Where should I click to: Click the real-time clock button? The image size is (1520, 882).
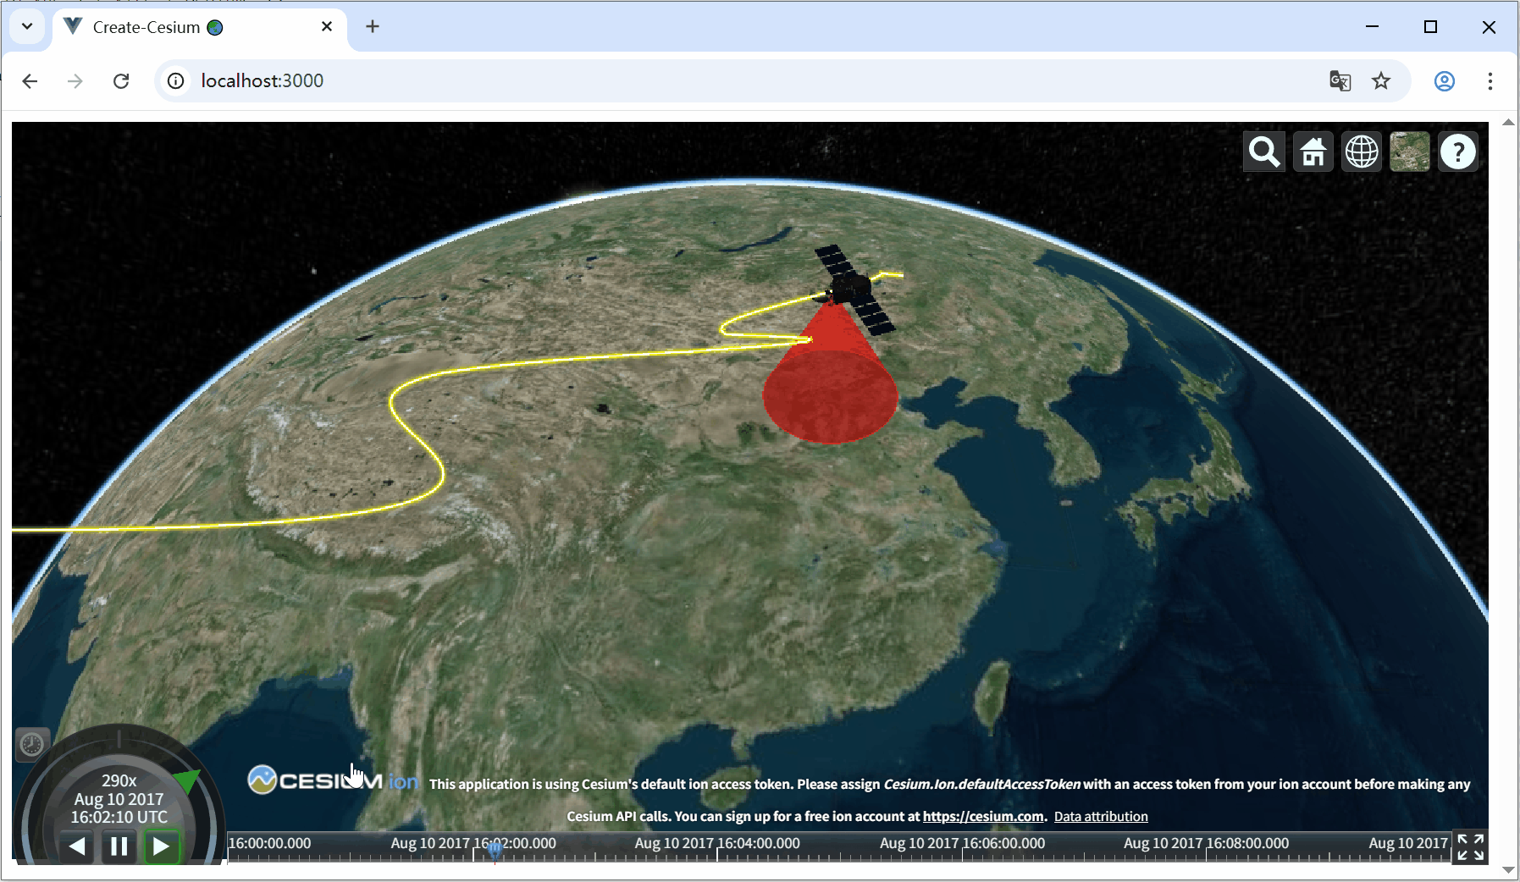32,745
